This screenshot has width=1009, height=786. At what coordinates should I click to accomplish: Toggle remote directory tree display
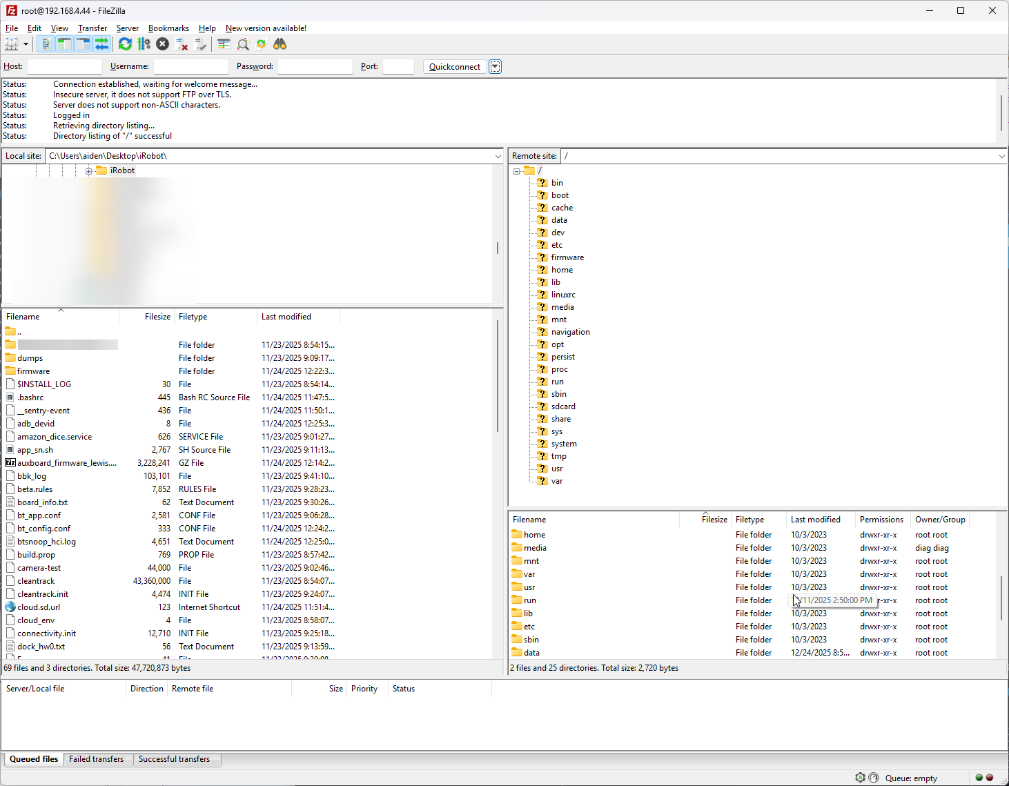[83, 44]
